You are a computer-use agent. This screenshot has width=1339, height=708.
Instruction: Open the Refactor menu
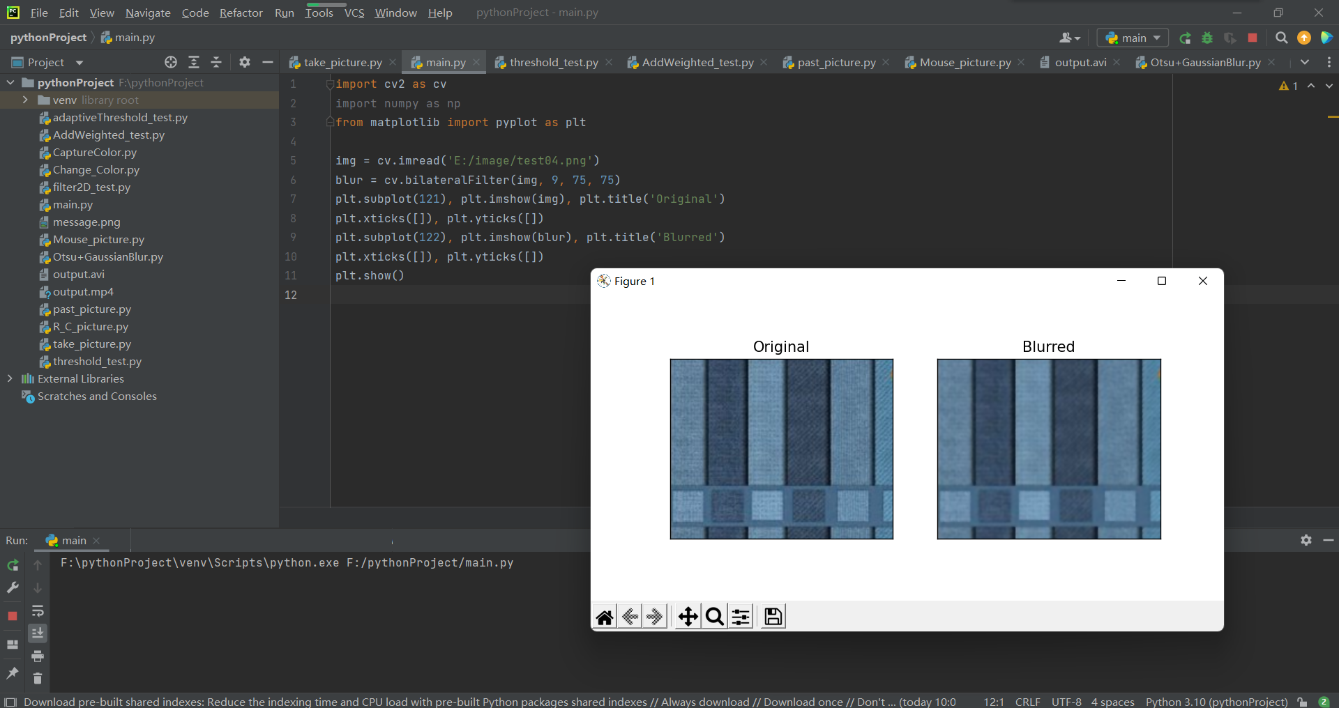241,13
